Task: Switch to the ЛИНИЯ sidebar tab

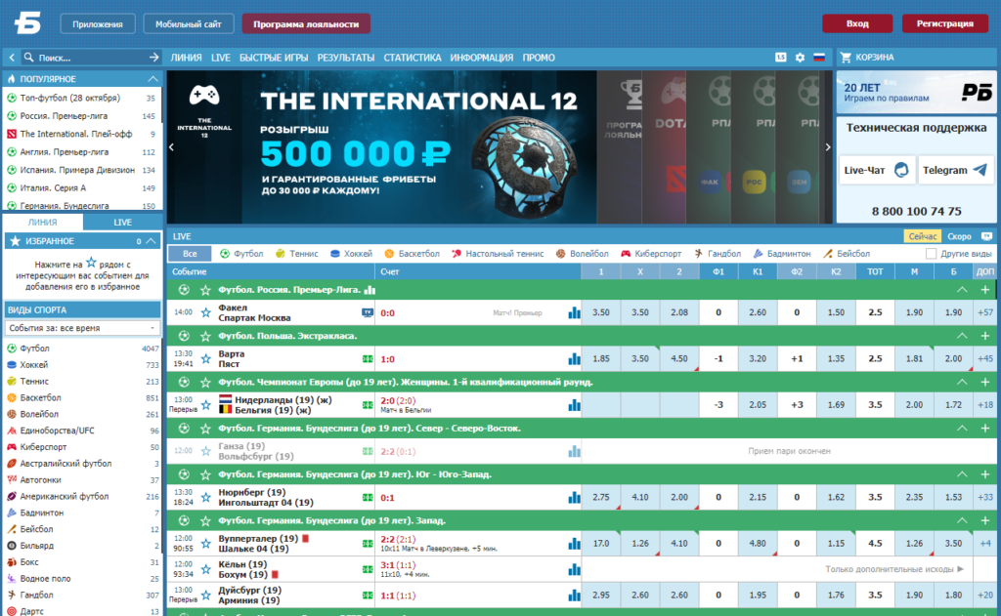Action: (x=43, y=222)
